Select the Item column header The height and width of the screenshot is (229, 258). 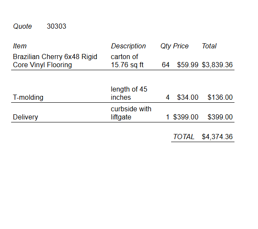click(x=20, y=46)
